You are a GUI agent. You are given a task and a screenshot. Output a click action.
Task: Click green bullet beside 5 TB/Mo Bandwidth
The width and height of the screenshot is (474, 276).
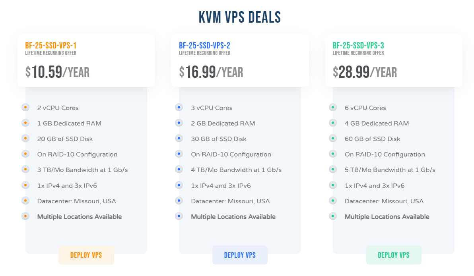pyautogui.click(x=333, y=170)
